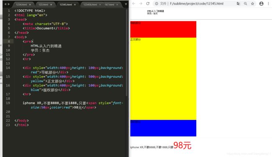Click the Sublime editor vertical scrollbar

(127, 53)
